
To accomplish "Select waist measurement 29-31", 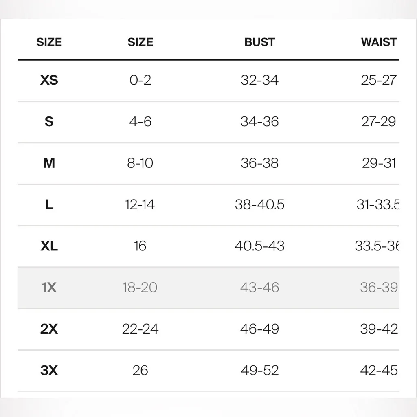I will pyautogui.click(x=379, y=163).
